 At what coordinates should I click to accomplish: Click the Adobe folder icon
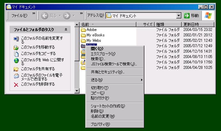[83, 30]
